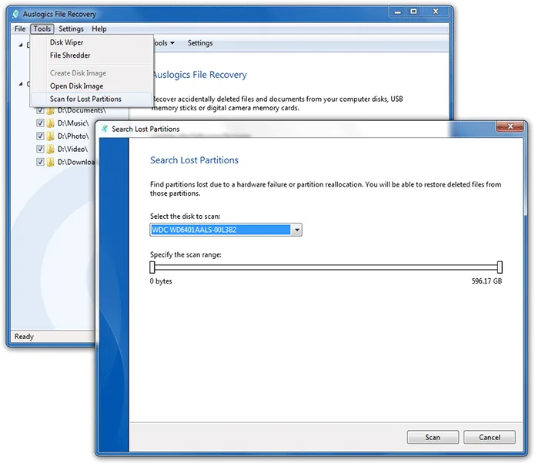The height and width of the screenshot is (464, 535).
Task: Untick the D:\Video\ checkbox
Action: 40,149
